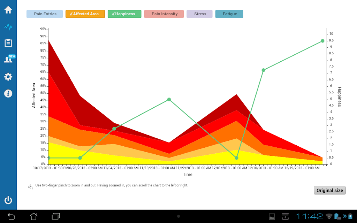Screen dimensions: 357x223
Task: Open the pulse chart view icon
Action: click(x=8, y=26)
